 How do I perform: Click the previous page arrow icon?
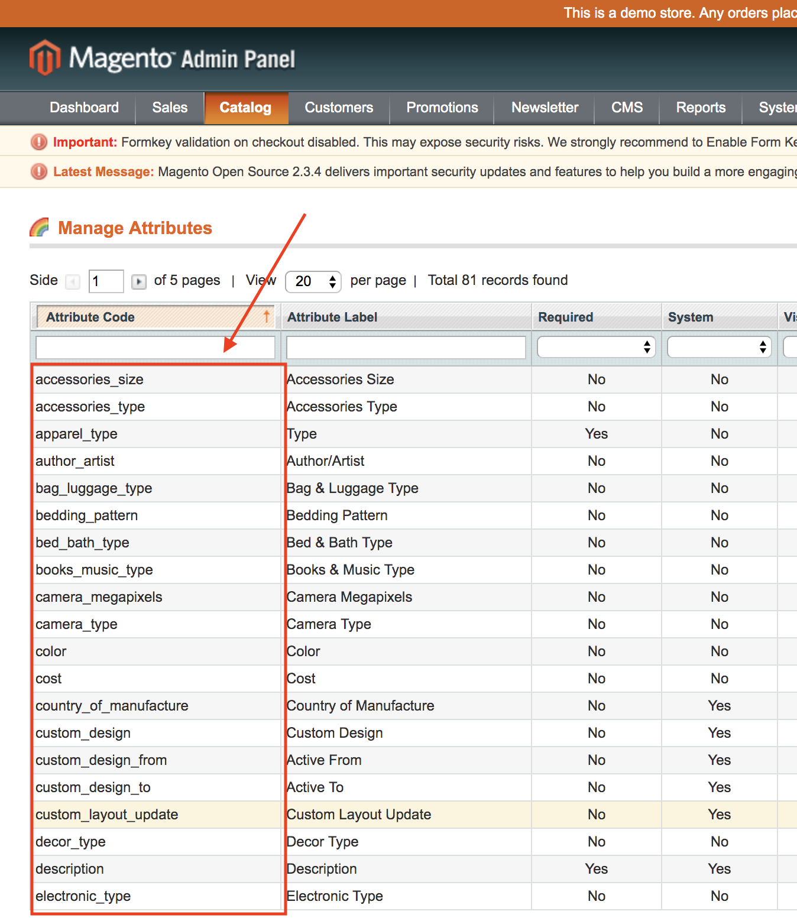coord(73,281)
